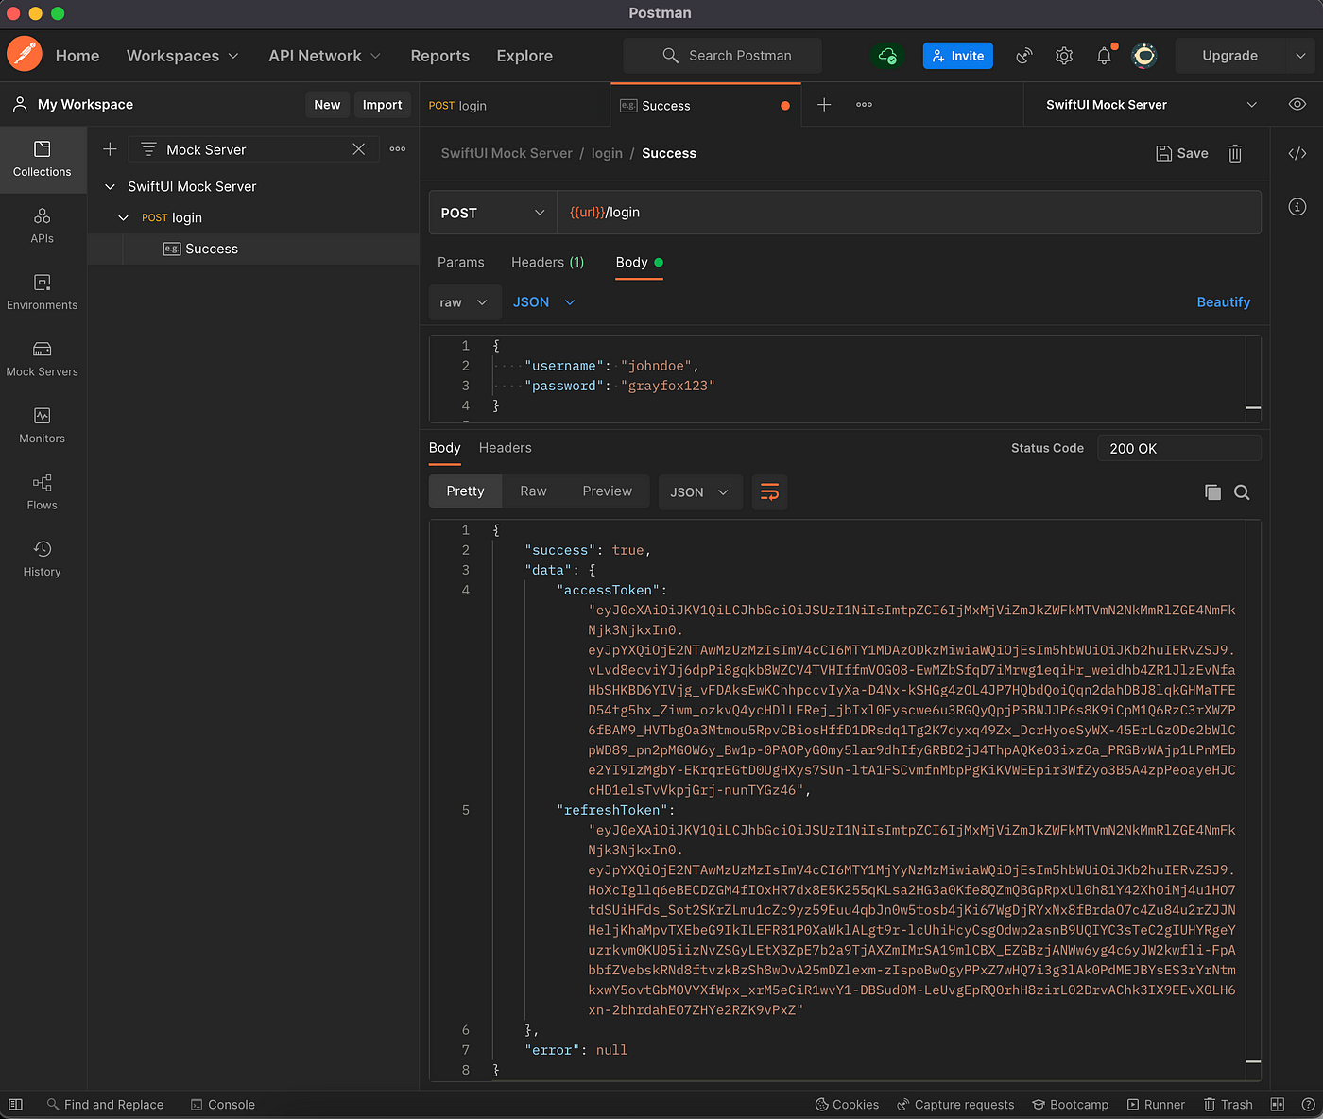This screenshot has height=1119, width=1323.
Task: Click the Postman logo icon
Action: click(24, 55)
